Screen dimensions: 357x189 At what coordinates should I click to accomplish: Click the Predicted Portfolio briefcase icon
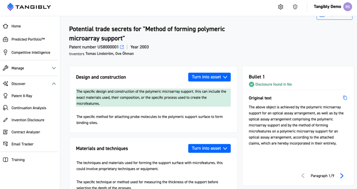[x=6, y=39]
